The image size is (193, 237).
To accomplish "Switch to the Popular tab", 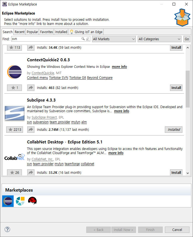I will coord(32,32).
